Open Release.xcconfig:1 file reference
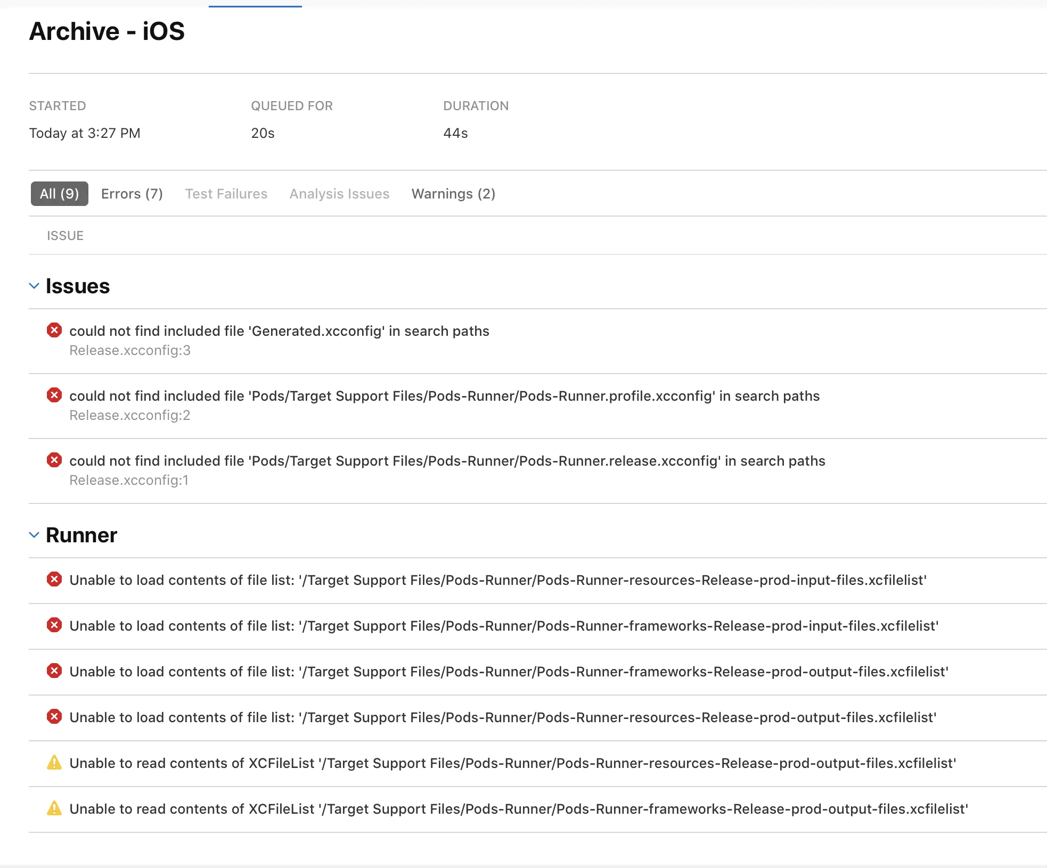Image resolution: width=1047 pixels, height=868 pixels. [129, 480]
